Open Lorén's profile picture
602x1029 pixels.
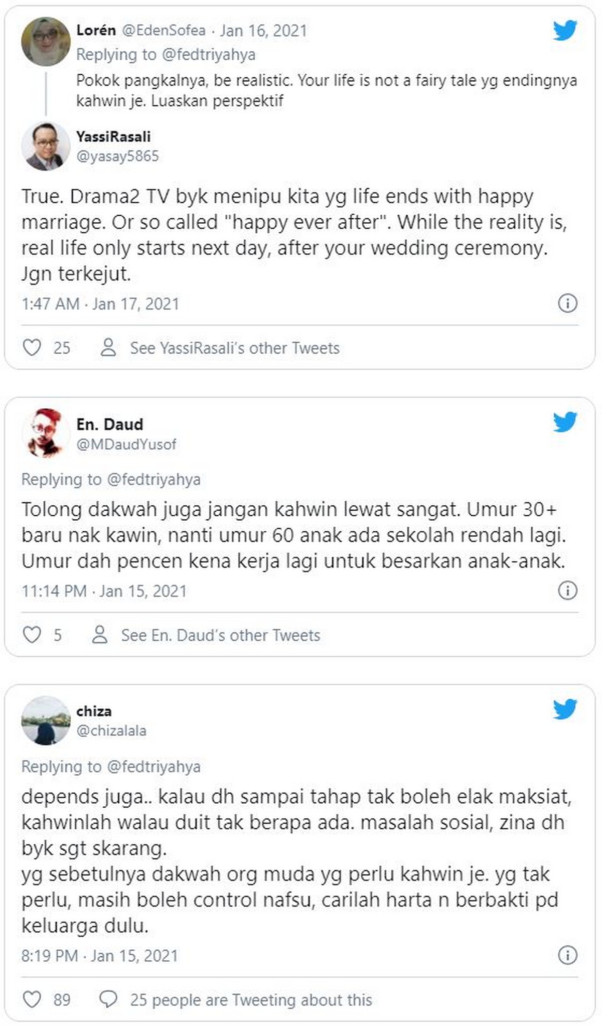(x=46, y=42)
